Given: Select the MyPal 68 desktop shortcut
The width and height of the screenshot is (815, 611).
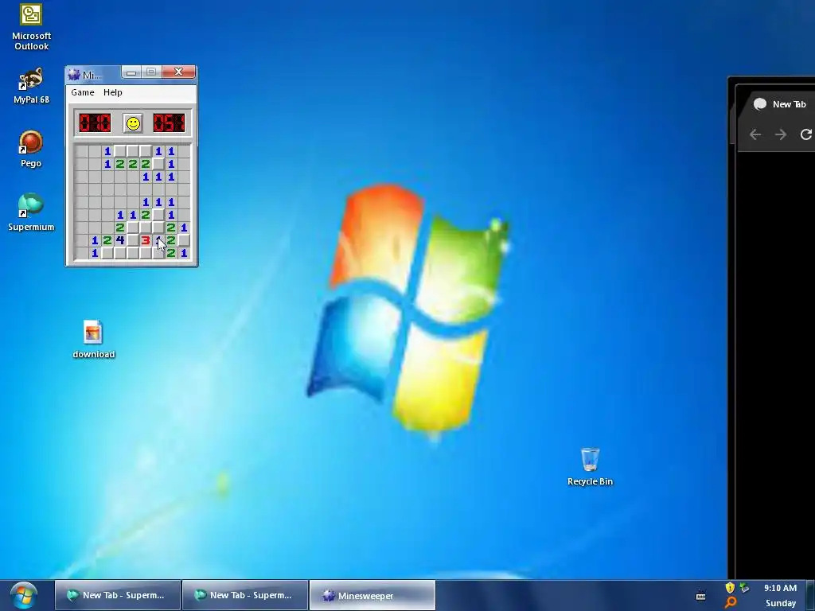Looking at the screenshot, I should tap(31, 86).
